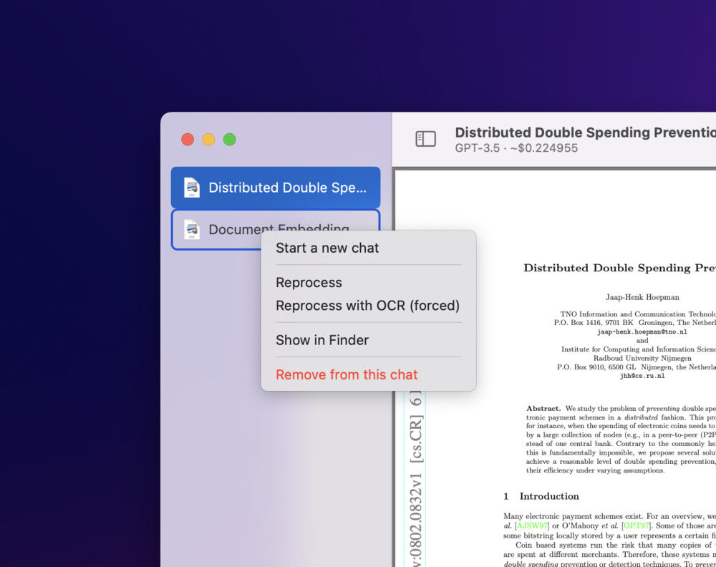Click the PDF icon beside Distributed Double Spe...
This screenshot has width=716, height=567.
190,188
